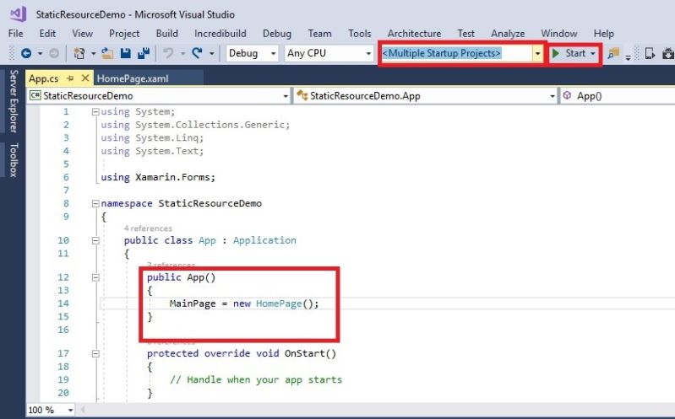Open the Tools menu
The image size is (675, 419).
coord(359,34)
